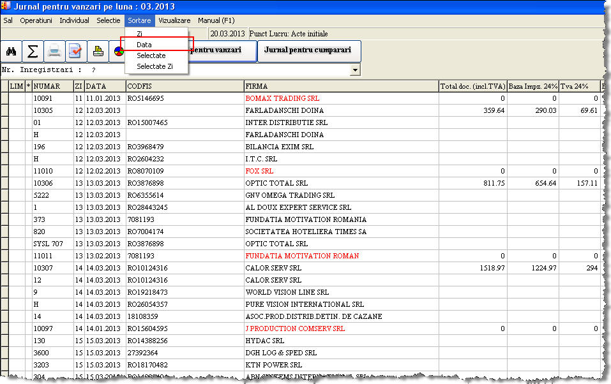Click the pie chart icon

coord(117,51)
